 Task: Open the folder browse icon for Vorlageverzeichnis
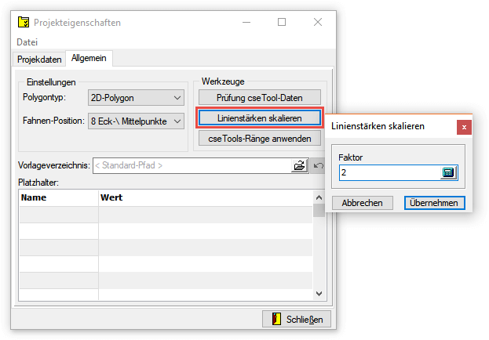299,165
